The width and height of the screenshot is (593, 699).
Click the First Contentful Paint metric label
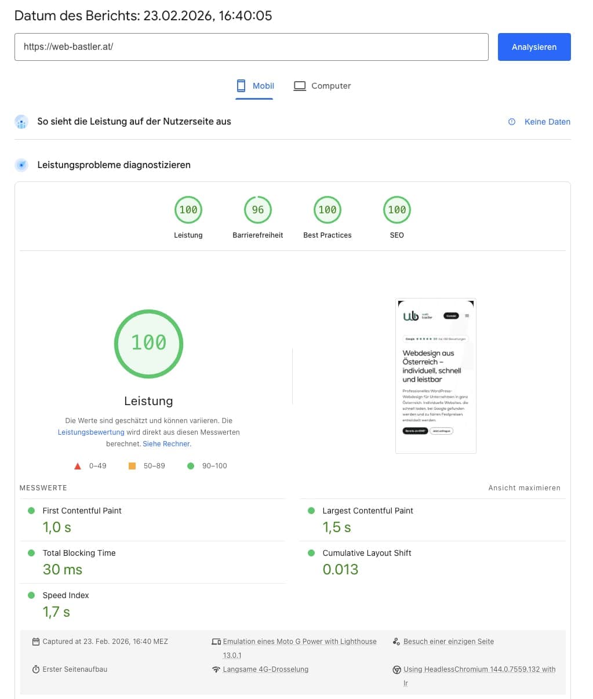click(82, 511)
